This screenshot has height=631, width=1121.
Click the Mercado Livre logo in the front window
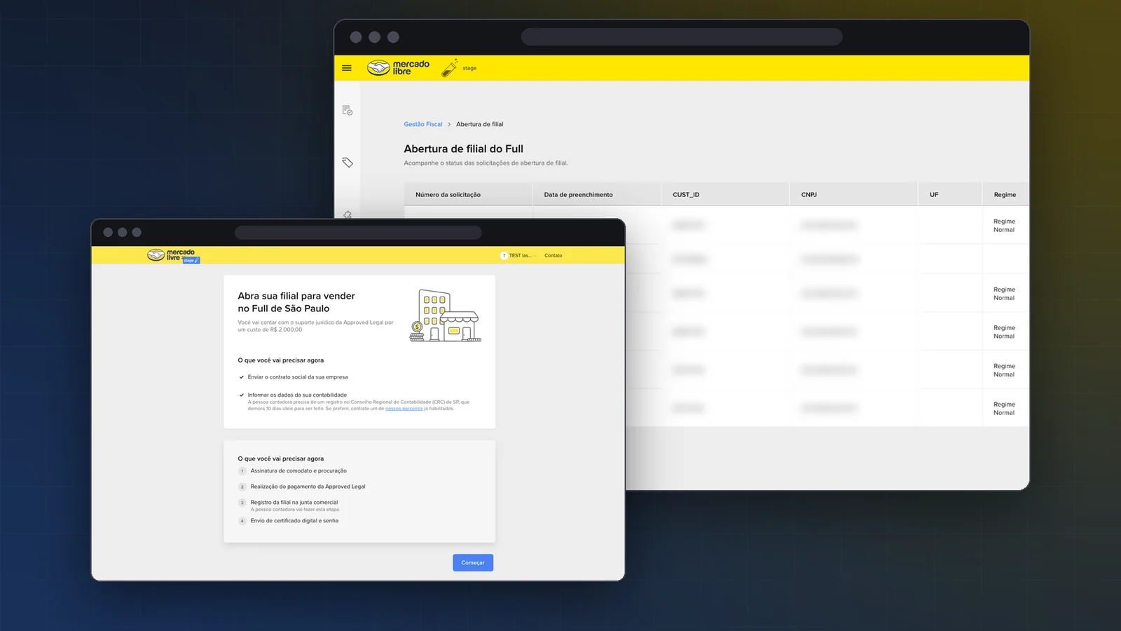[171, 255]
